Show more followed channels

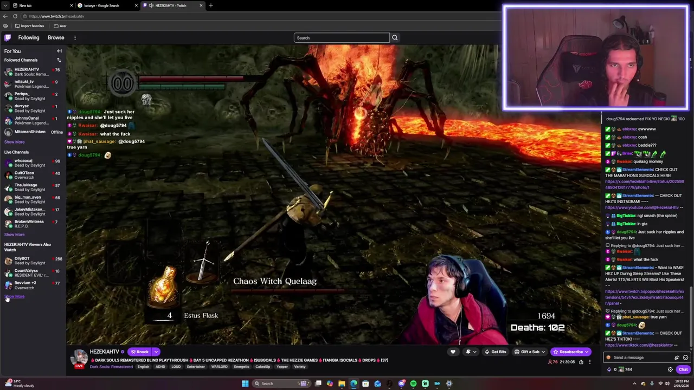coord(15,142)
